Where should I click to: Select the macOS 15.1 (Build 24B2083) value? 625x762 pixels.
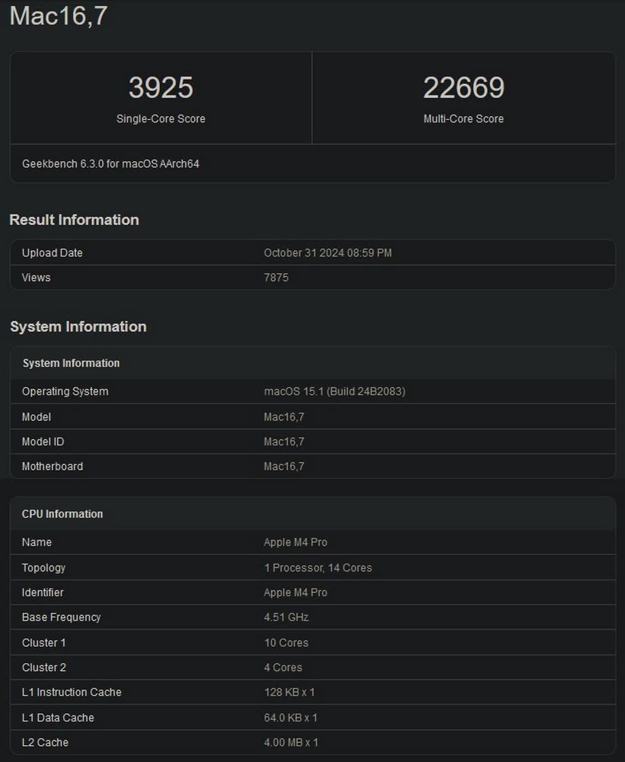coord(334,391)
